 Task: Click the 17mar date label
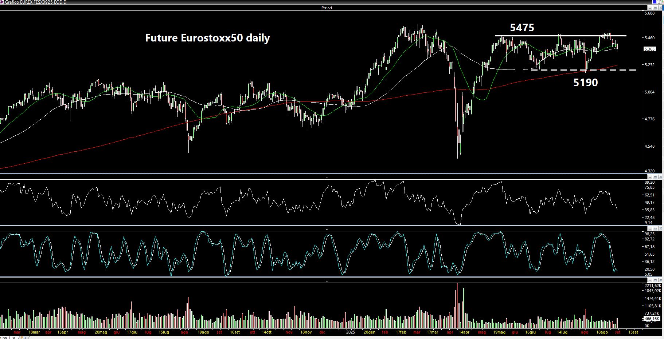[433, 332]
